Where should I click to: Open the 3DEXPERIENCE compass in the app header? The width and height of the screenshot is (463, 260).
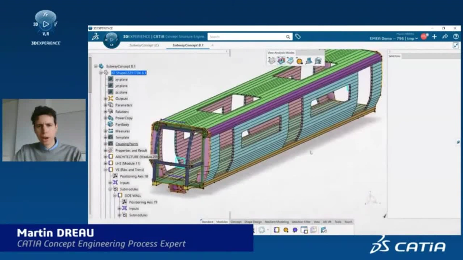click(x=111, y=40)
